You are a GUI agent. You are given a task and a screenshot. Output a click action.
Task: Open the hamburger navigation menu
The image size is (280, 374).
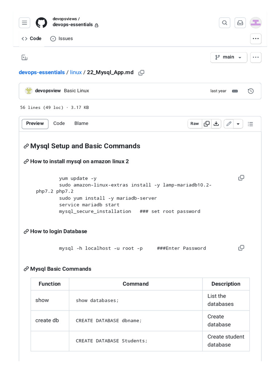24,23
